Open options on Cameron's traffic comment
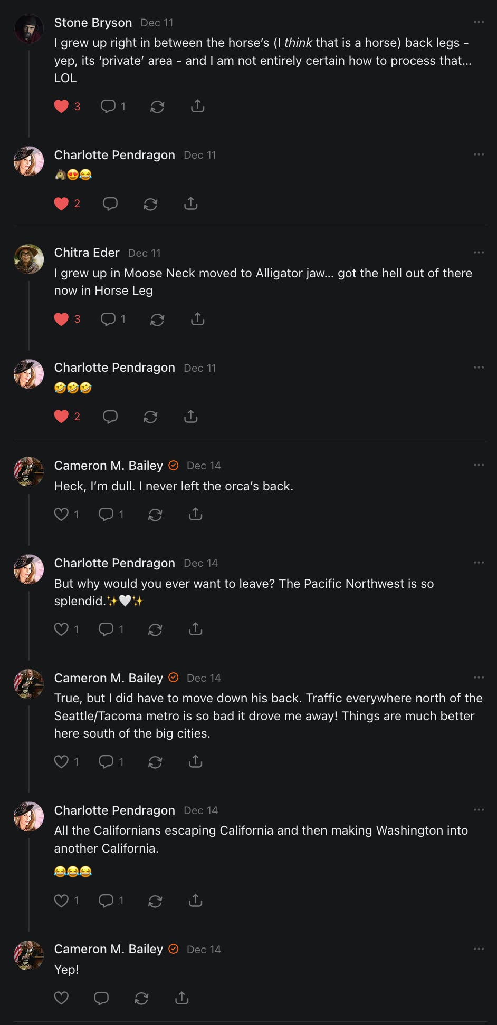 tap(479, 678)
